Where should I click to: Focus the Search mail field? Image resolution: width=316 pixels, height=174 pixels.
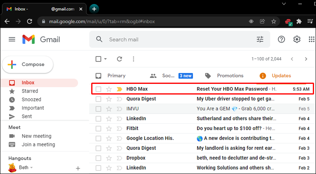pyautogui.click(x=180, y=40)
